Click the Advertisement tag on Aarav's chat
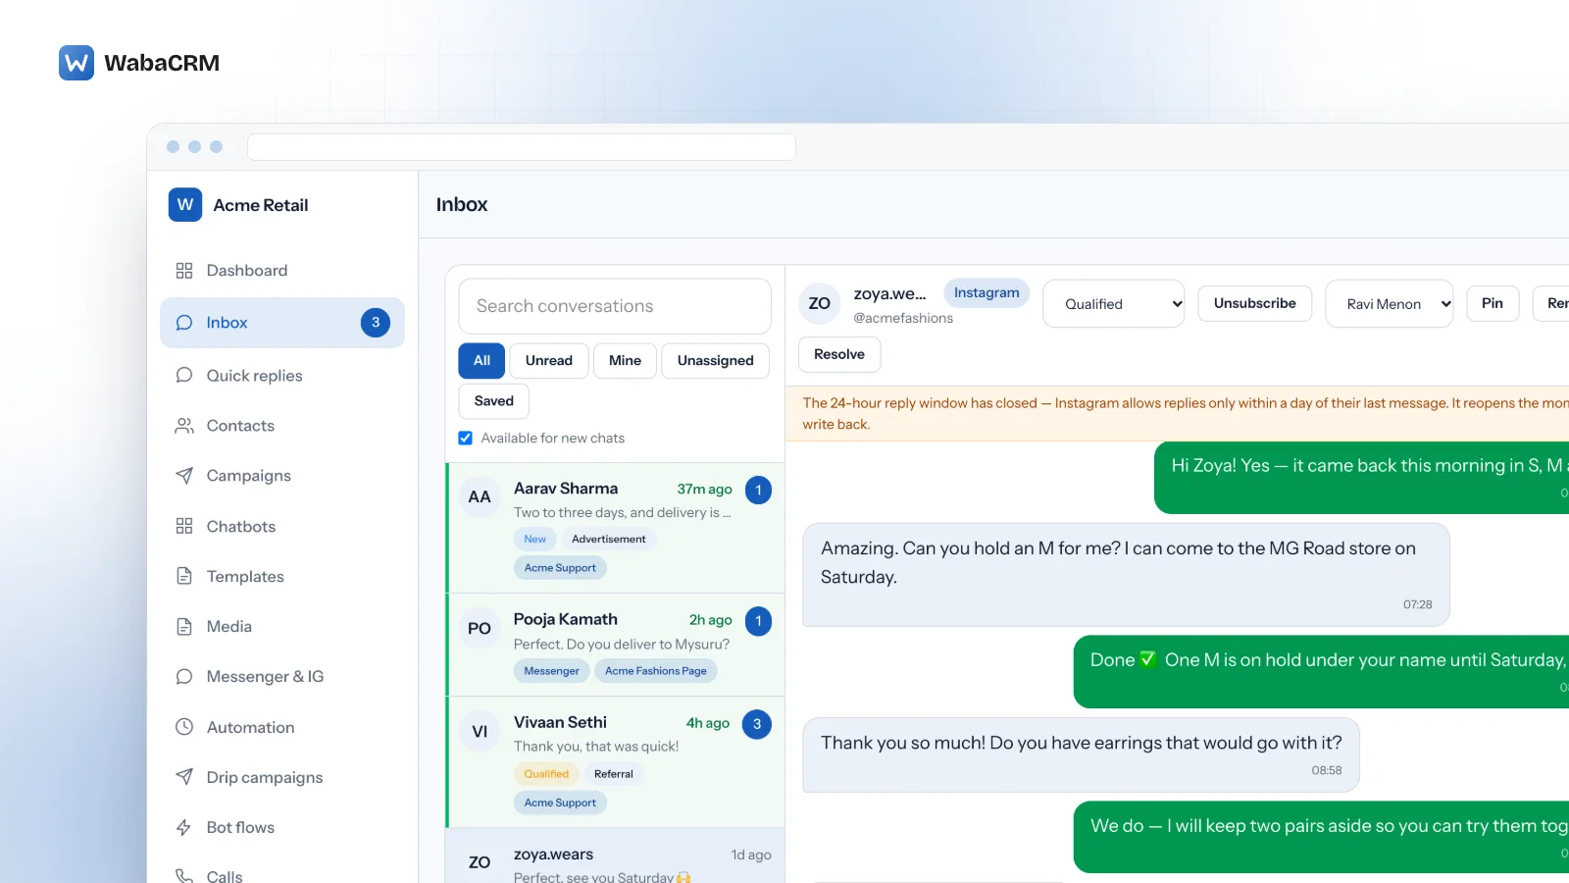 609,540
